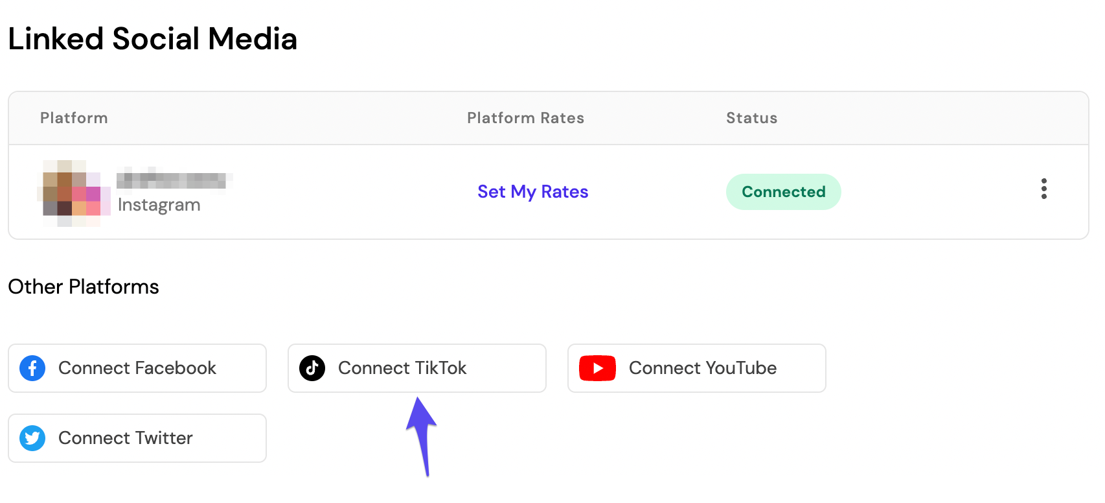
Task: Click the Other Platforms section heading
Action: [x=84, y=287]
